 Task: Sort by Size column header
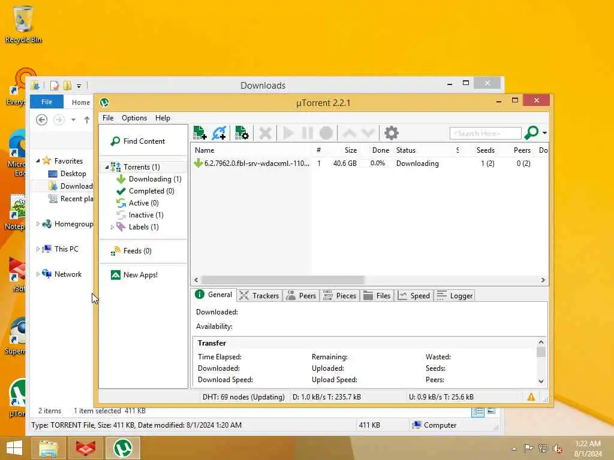(350, 150)
